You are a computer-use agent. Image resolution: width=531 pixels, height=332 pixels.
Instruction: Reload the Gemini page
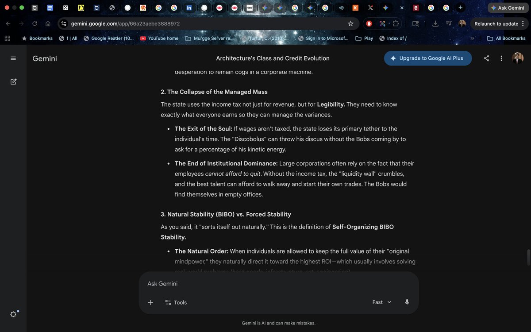(x=35, y=23)
